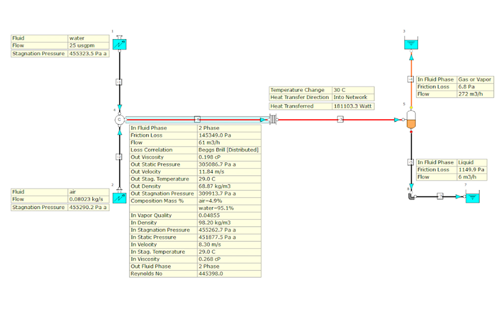
Task: Click the water Flow value 25 usgpm
Action: (88, 46)
